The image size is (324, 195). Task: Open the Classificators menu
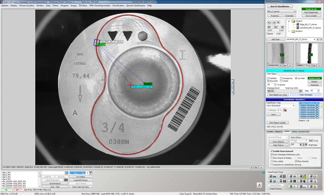point(118,5)
